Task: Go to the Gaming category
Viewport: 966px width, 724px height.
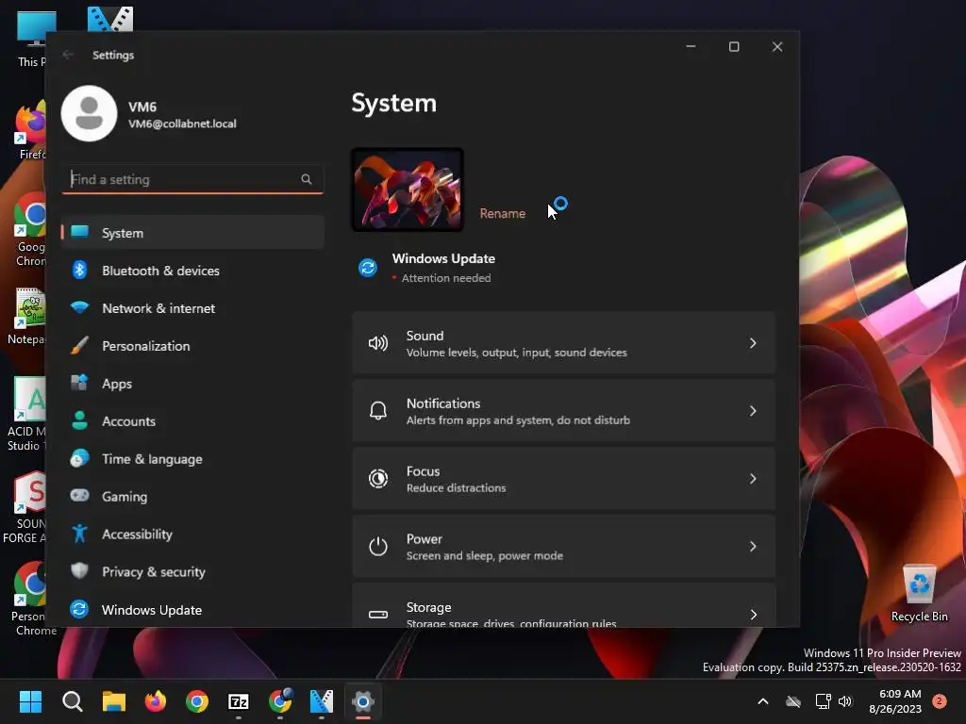Action: [192, 496]
